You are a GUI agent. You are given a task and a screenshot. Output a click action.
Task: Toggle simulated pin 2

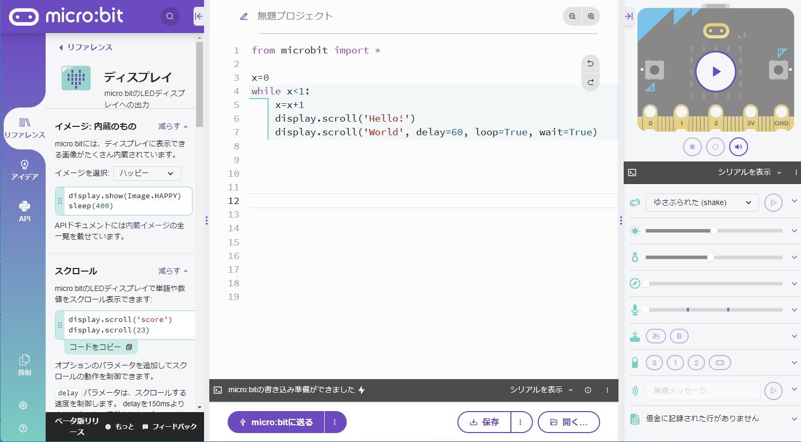[x=696, y=363]
